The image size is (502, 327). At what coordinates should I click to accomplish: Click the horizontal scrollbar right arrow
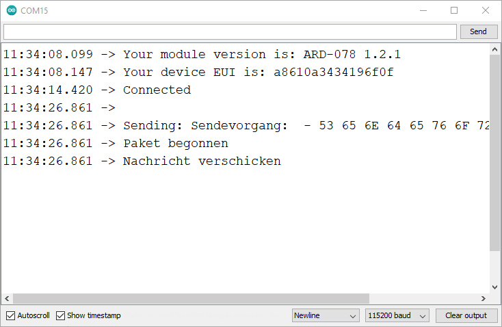tap(483, 299)
